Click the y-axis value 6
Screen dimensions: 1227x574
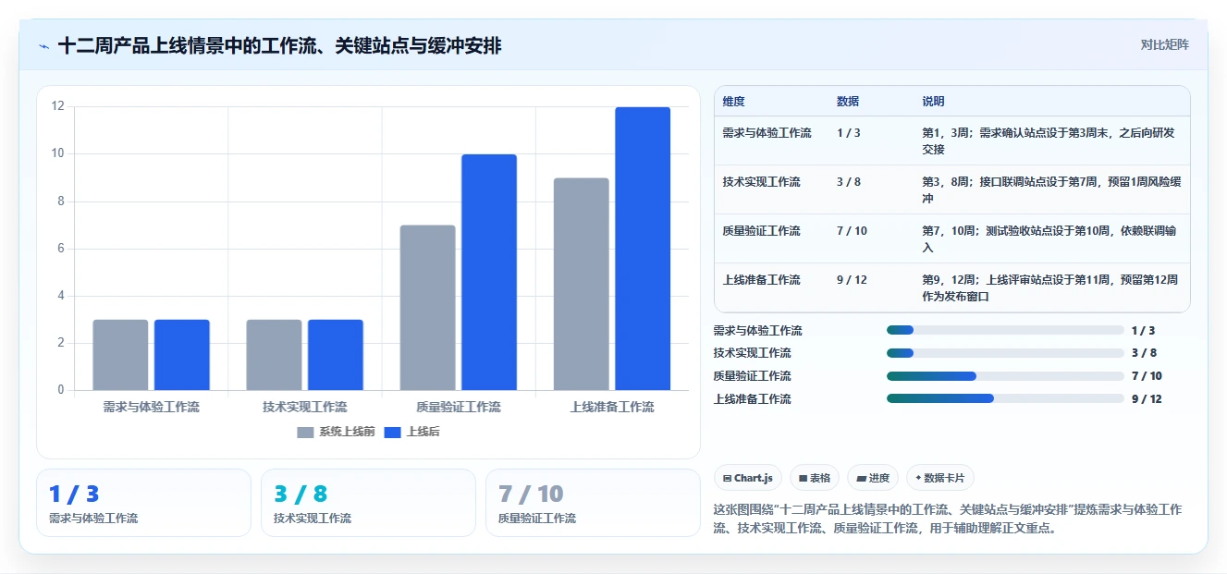click(x=61, y=249)
